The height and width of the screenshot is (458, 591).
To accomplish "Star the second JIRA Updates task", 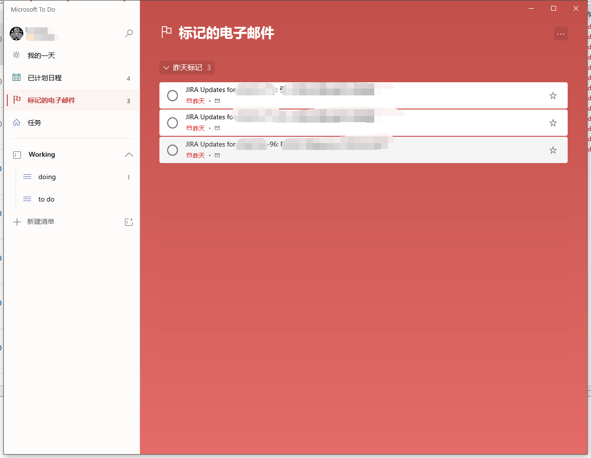I will (x=553, y=123).
